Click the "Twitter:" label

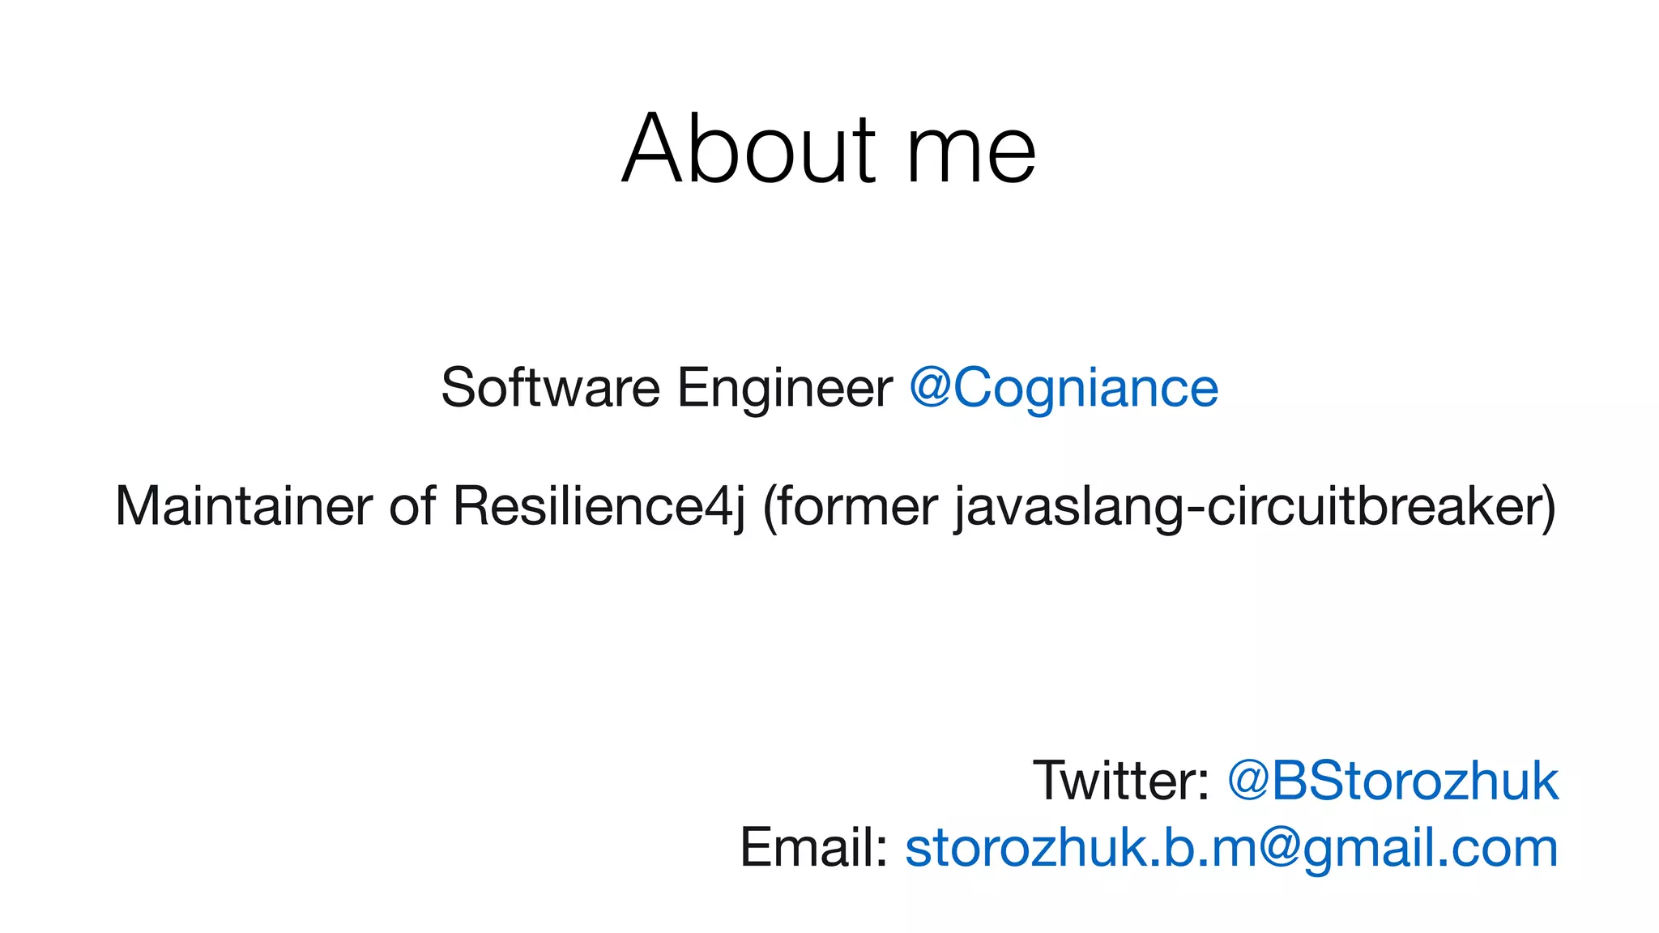tap(1122, 782)
